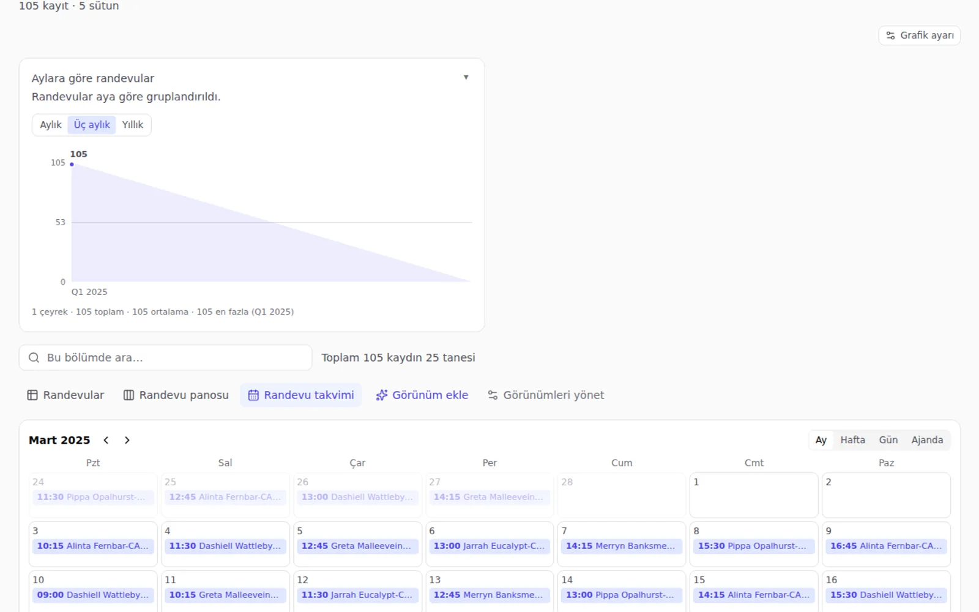Switch calendar to Ajanda view
Screen dimensions: 979x612
tap(927, 440)
